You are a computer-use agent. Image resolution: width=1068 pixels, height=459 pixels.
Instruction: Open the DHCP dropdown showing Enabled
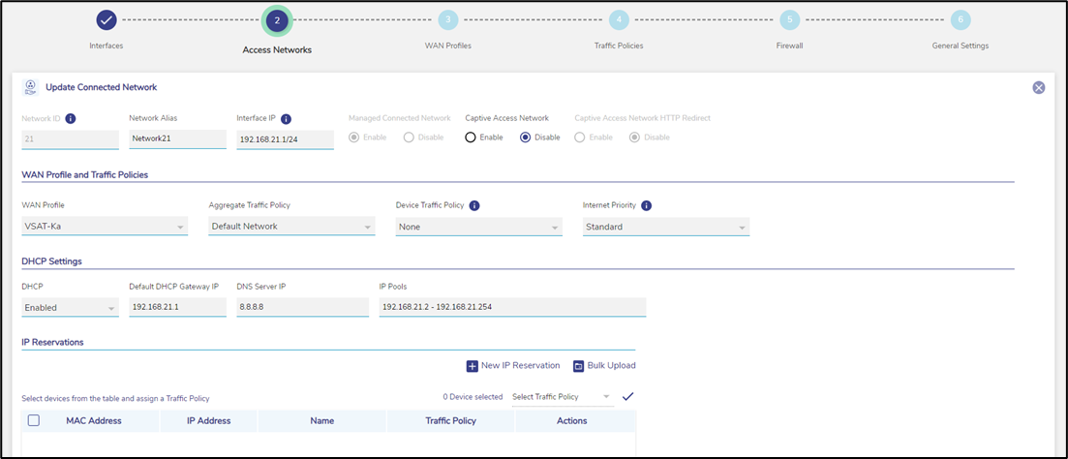tap(70, 307)
